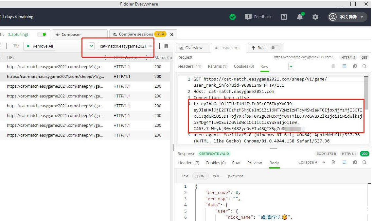Clear the cat-match.easygame2021 filter text
Image resolution: width=373 pixels, height=221 pixels.
[151, 46]
